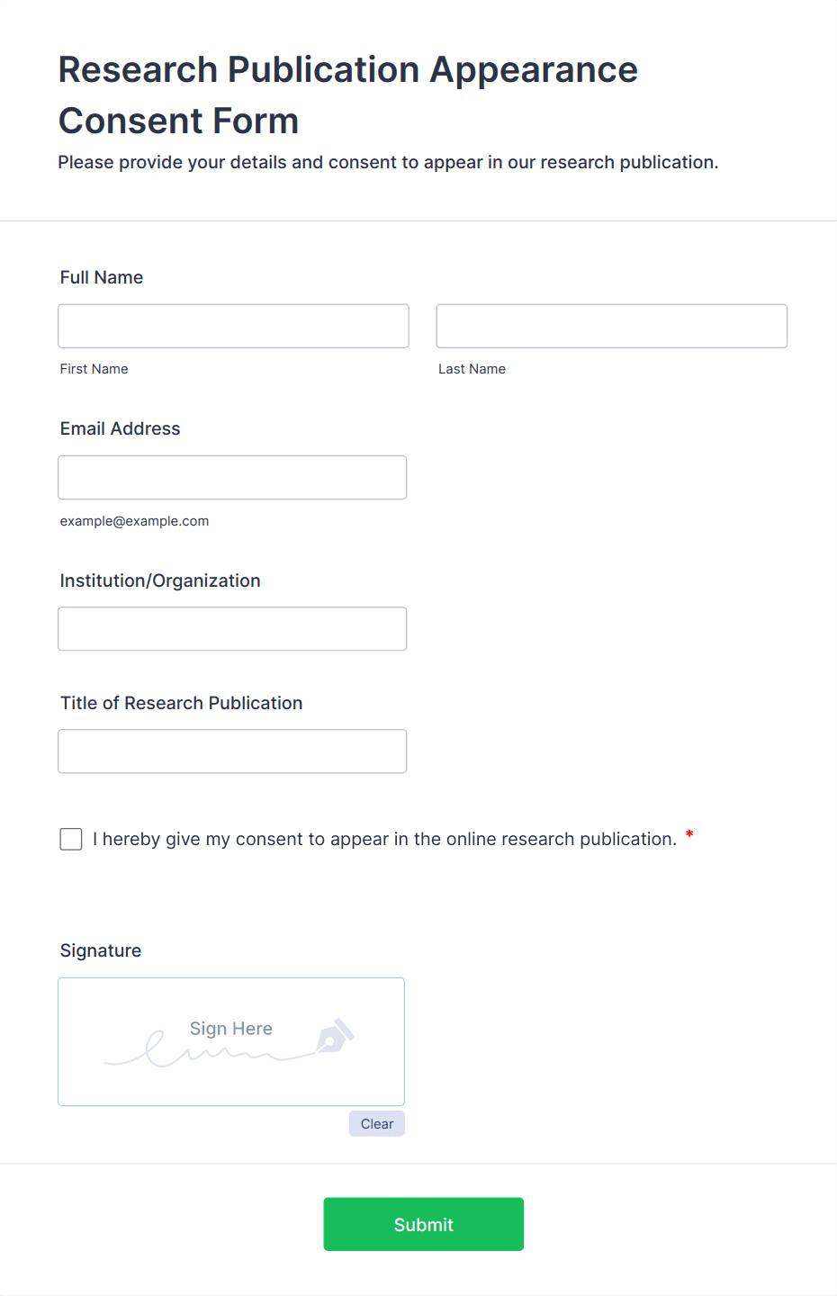Click the First Name input field
Image resolution: width=837 pixels, height=1296 pixels.
tap(233, 326)
